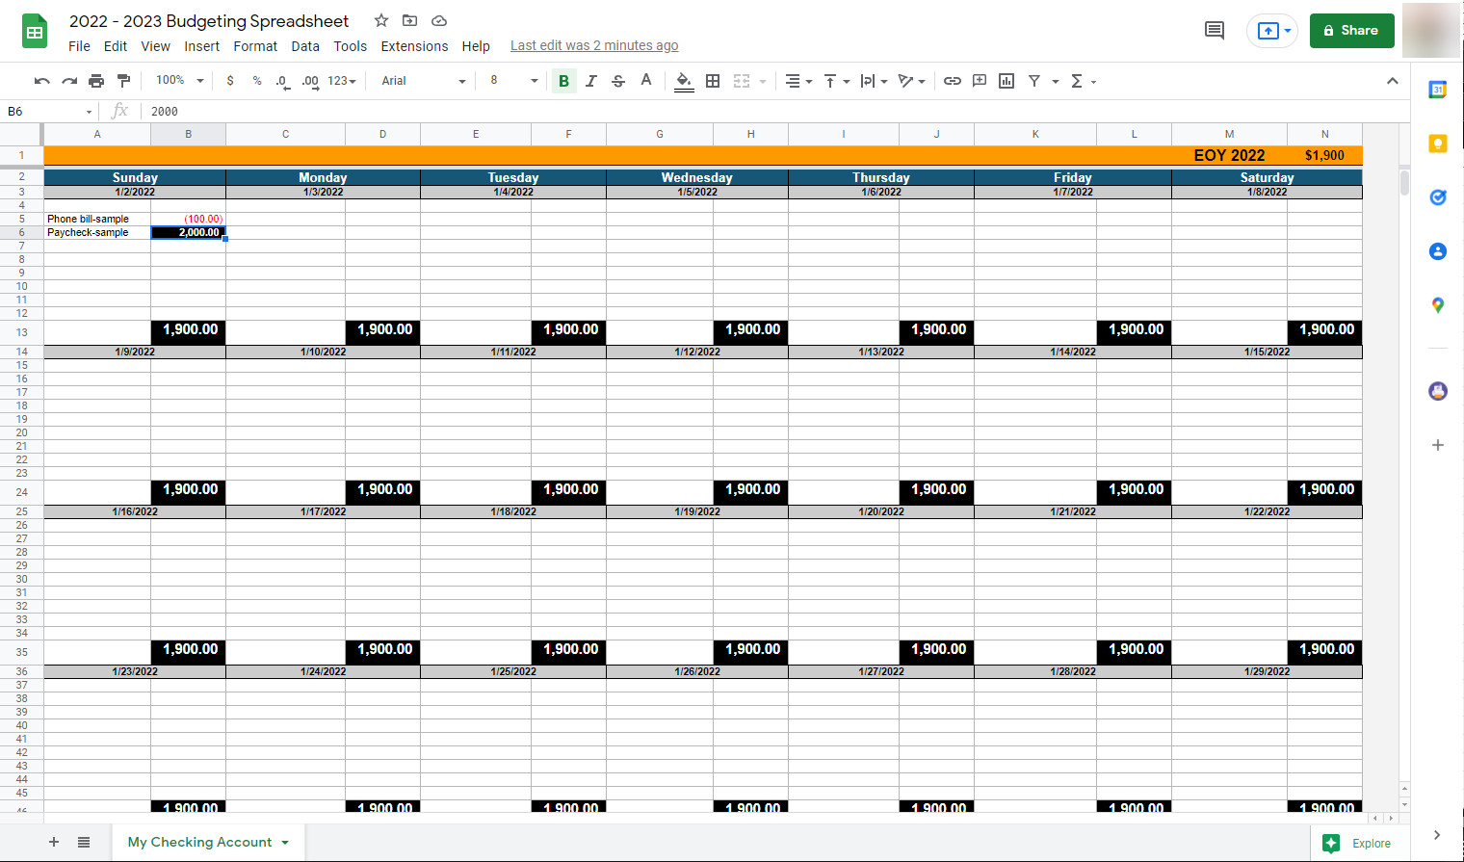The image size is (1464, 862).
Task: Open the Functions sigma menu
Action: tap(1083, 81)
